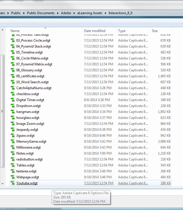Select the Notes.wdgt file name
Image resolution: width=183 pixels, height=210 pixels.
tap(25, 153)
